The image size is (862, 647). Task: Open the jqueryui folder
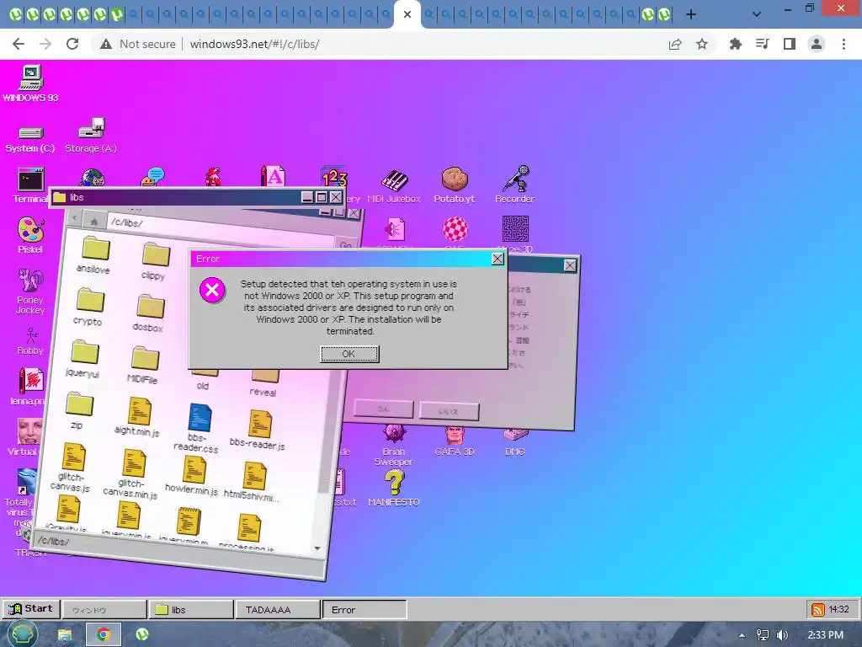(83, 358)
